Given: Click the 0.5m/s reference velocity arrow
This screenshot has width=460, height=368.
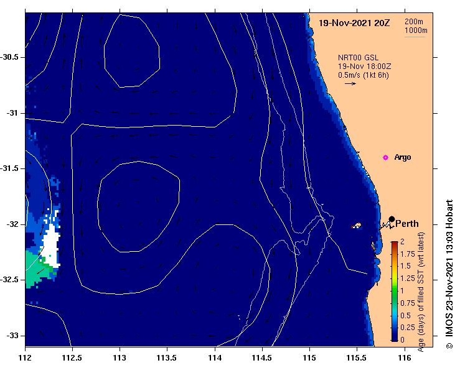Looking at the screenshot, I should pyautogui.click(x=350, y=83).
